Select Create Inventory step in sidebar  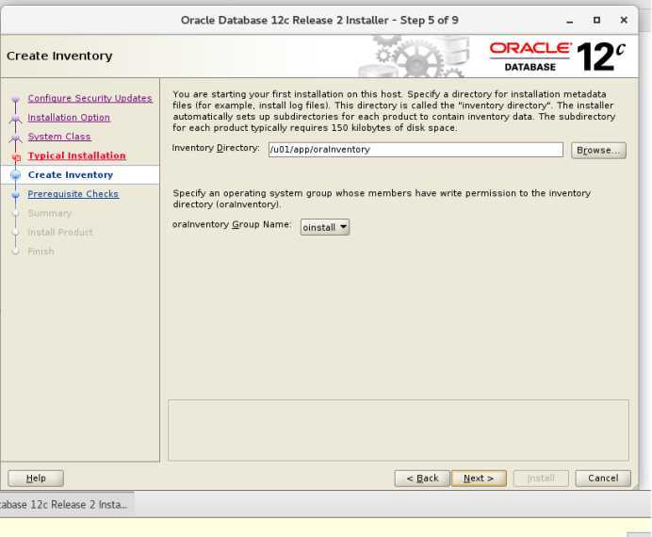pyautogui.click(x=71, y=174)
